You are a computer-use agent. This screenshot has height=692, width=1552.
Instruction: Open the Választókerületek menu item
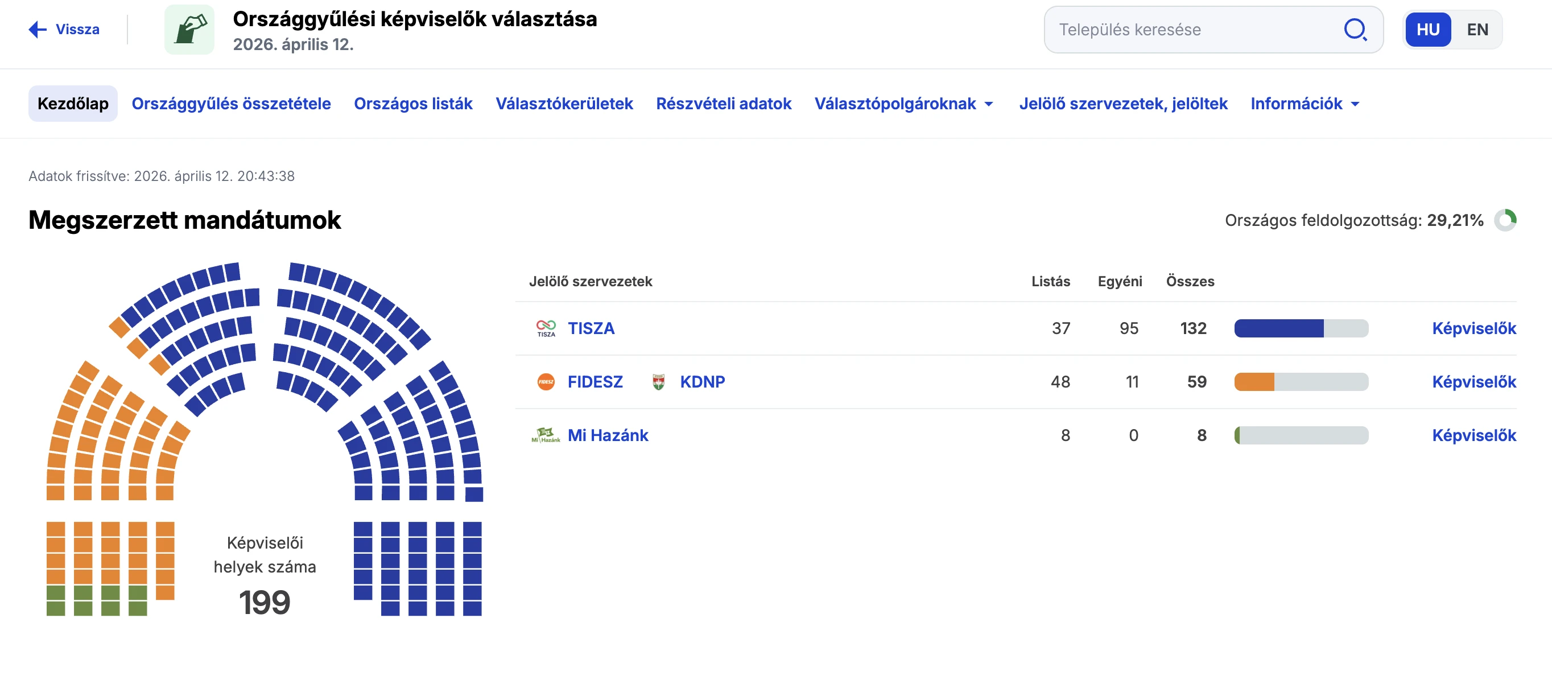(564, 104)
